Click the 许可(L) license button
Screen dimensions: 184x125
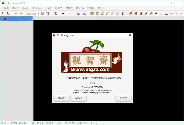point(78,98)
